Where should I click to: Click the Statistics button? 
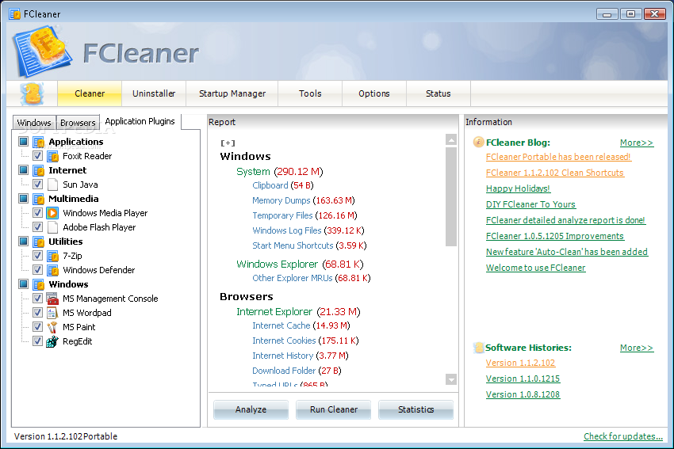click(416, 409)
